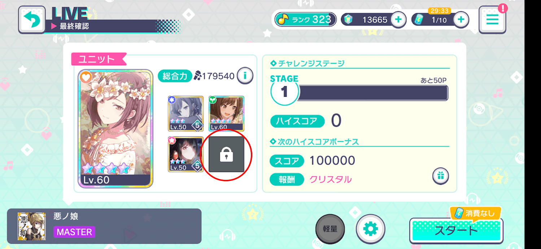Toggle the 軽量 lightweight mode button
Screen dimensions: 541x249
tap(330, 229)
